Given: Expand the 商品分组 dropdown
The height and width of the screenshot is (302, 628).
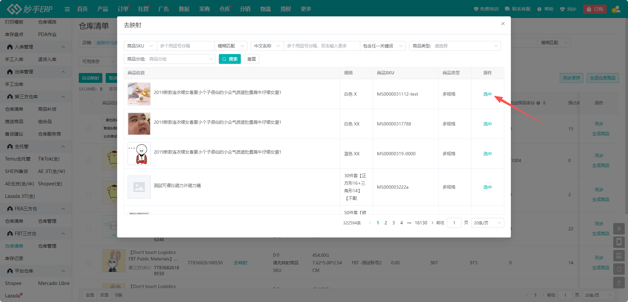Looking at the screenshot, I should (x=169, y=59).
